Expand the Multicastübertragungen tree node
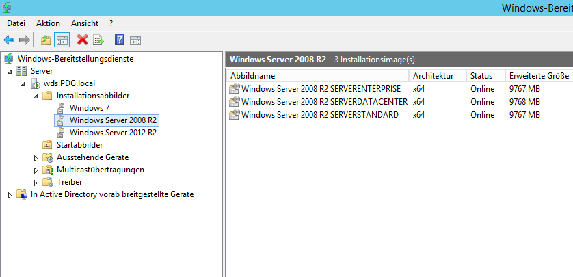The width and height of the screenshot is (573, 277). pos(36,170)
